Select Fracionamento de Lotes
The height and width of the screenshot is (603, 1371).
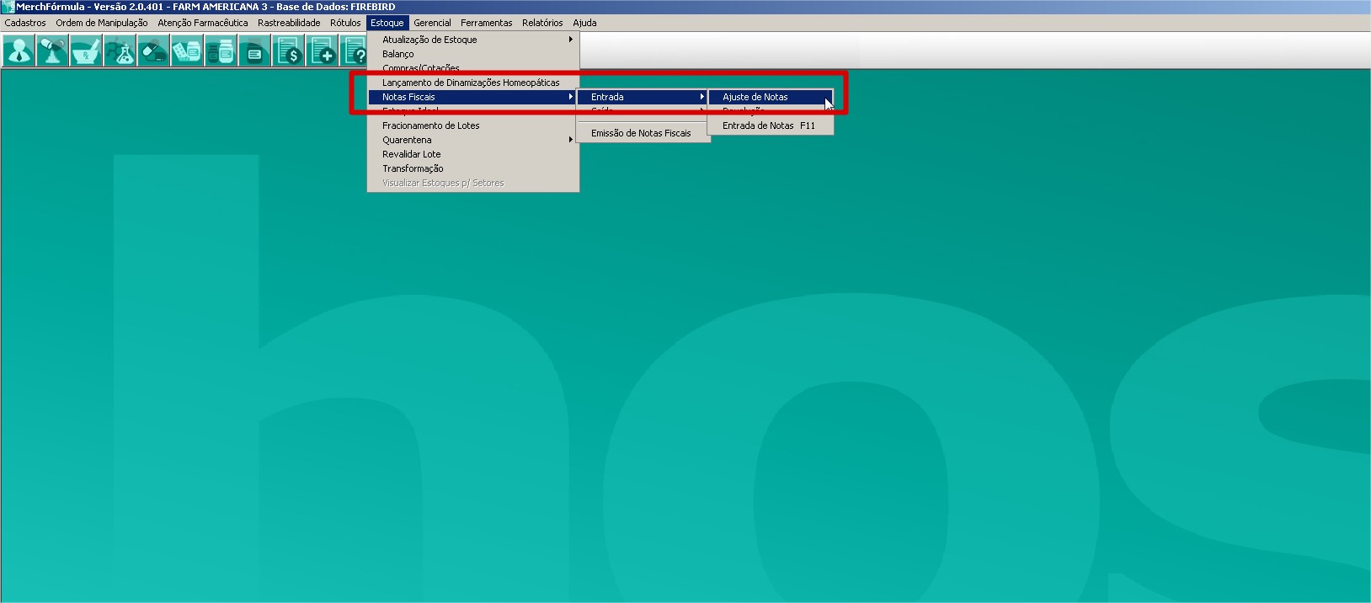pos(431,125)
